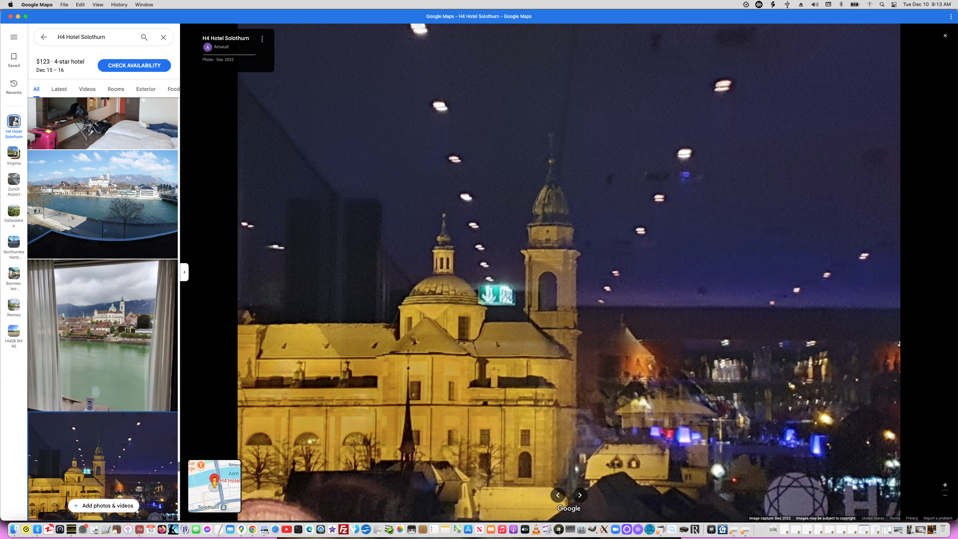Open Saved places in the sidebar
This screenshot has width=958, height=539.
13,60
